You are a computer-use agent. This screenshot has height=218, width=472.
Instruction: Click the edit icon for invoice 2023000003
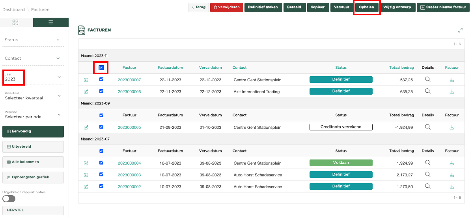click(86, 175)
